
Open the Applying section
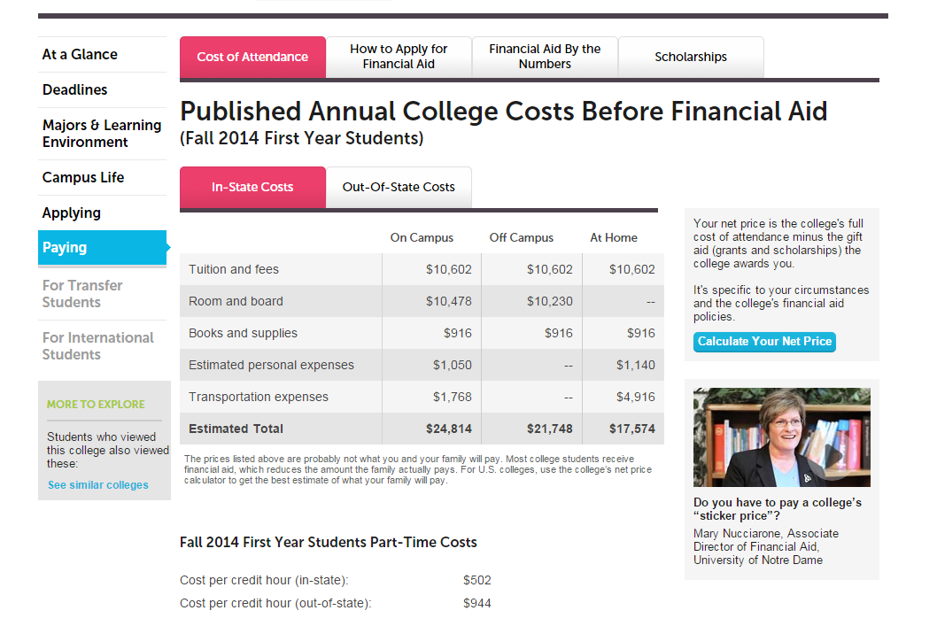pyautogui.click(x=71, y=213)
